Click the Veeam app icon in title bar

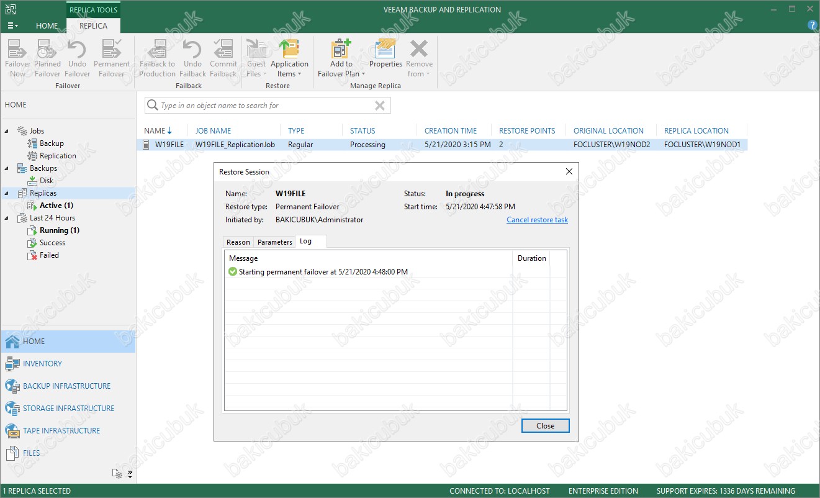point(11,9)
